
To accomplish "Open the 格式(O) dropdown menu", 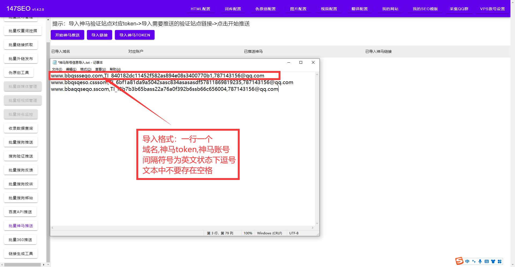I will tap(85, 69).
